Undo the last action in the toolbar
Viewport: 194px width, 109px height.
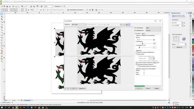[22, 6]
